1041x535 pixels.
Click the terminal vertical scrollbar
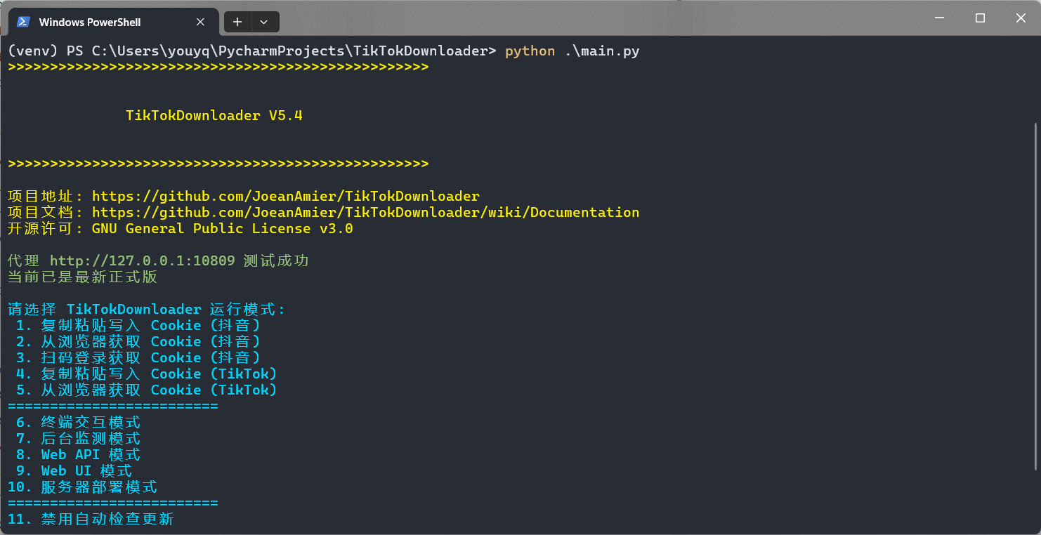(x=1036, y=295)
